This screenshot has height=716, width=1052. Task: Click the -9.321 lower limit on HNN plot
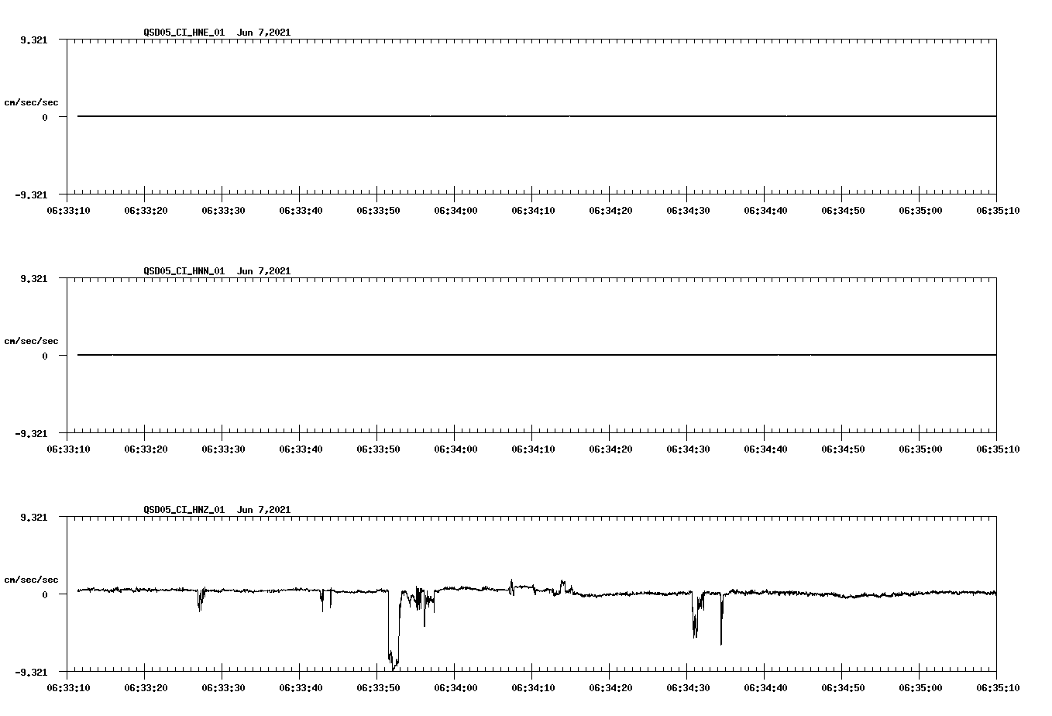pos(31,433)
